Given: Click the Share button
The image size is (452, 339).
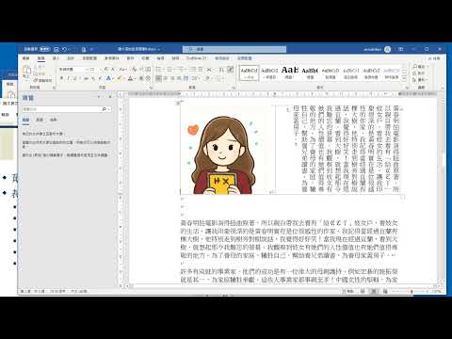Looking at the screenshot, I should (434, 58).
